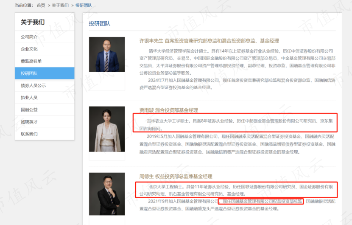Click the 首页 breadcrumb link

point(41,5)
